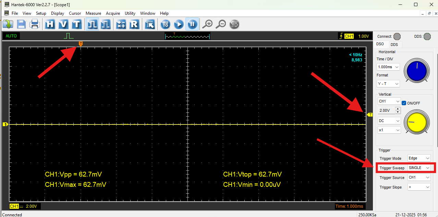Increase the volts per division with up stepper
Screen dimensions: 438x217
[398, 109]
